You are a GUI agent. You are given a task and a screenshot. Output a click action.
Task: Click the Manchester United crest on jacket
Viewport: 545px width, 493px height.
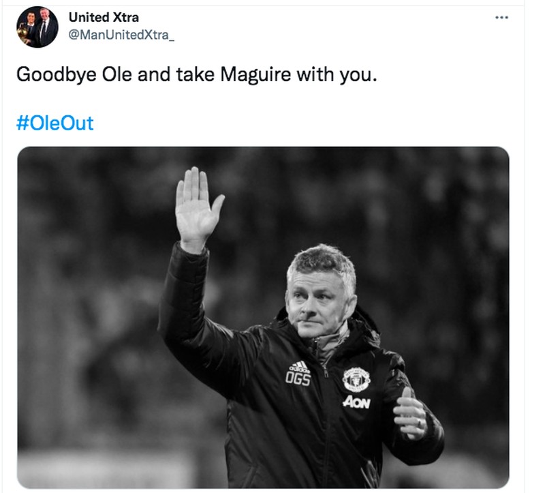point(356,379)
